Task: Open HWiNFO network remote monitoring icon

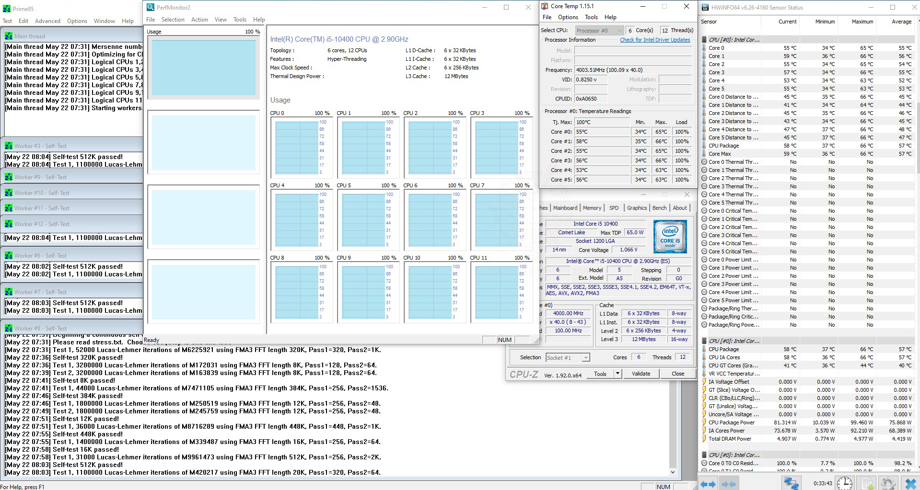Action: 791,483
